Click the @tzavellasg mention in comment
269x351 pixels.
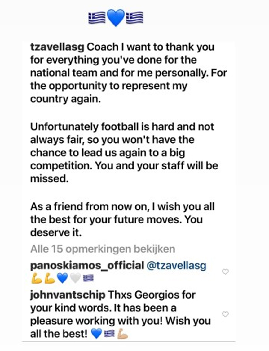coord(176,265)
